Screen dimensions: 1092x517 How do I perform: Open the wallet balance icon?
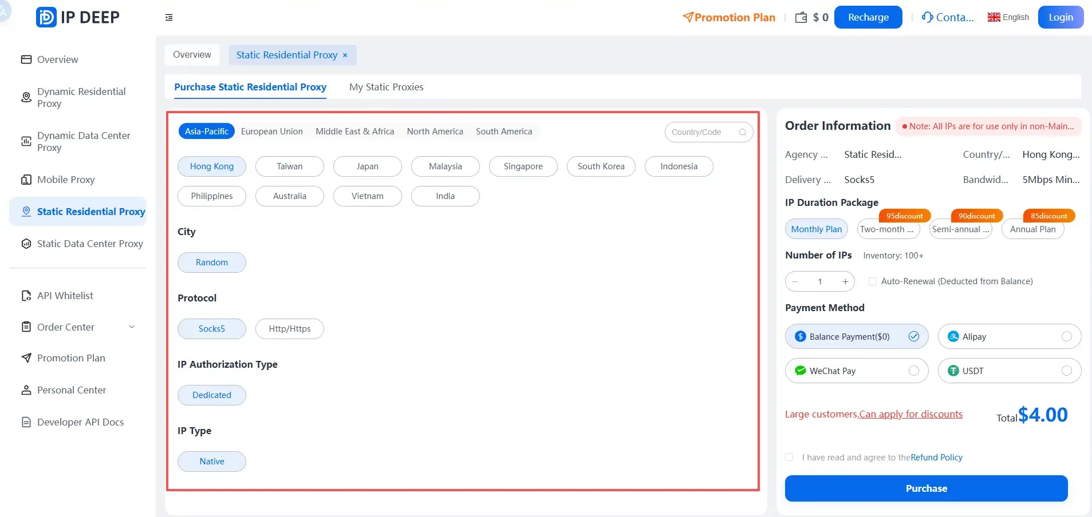pos(801,18)
